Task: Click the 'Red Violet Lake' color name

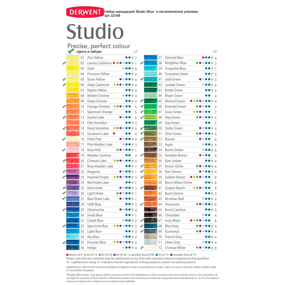Action: [x=98, y=182]
